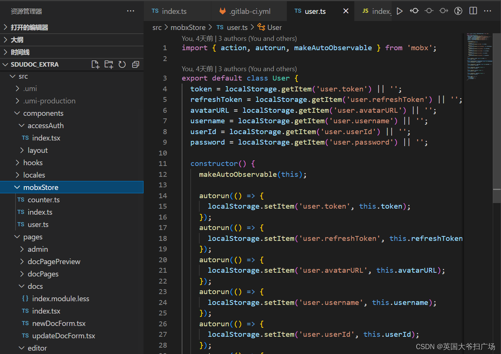Click the git blame lens above line 1
Screen dimensions: 501x354
point(239,38)
